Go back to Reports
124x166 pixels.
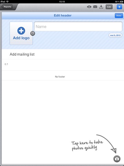point(7,7)
